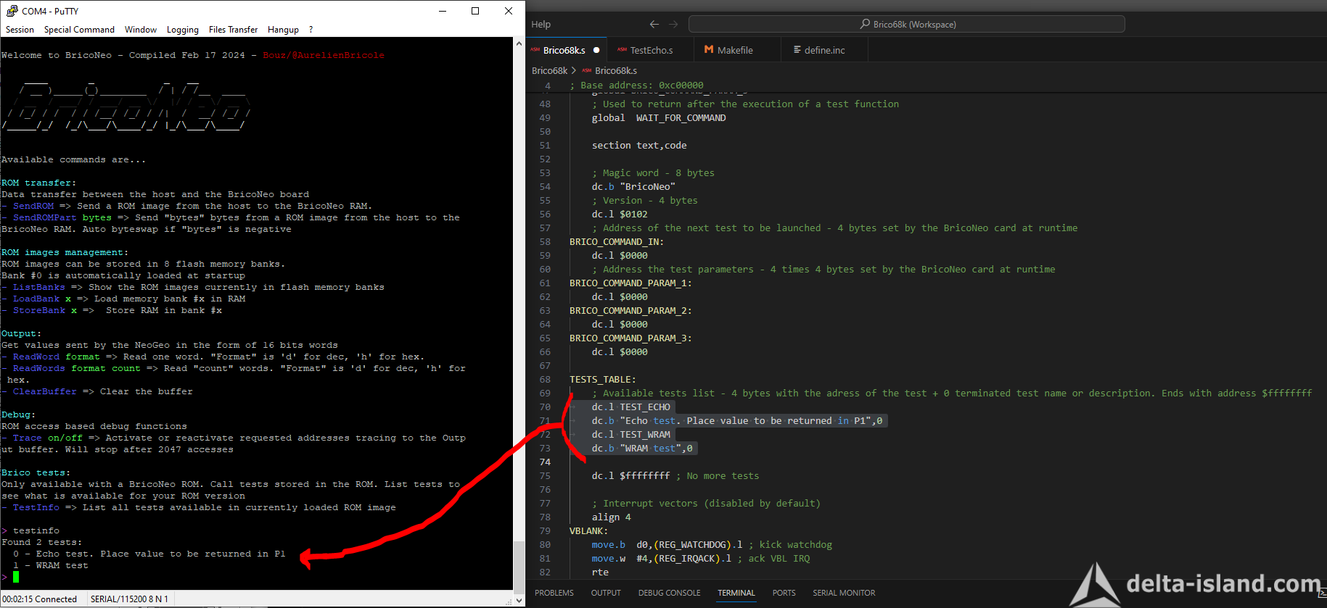The image size is (1327, 608).
Task: Click the go forward arrow in VS Code
Action: pyautogui.click(x=673, y=24)
